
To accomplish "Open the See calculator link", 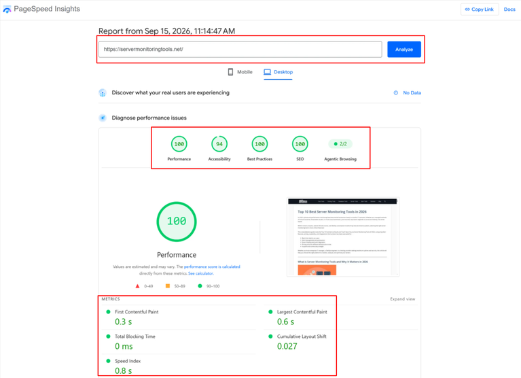I will (x=200, y=273).
